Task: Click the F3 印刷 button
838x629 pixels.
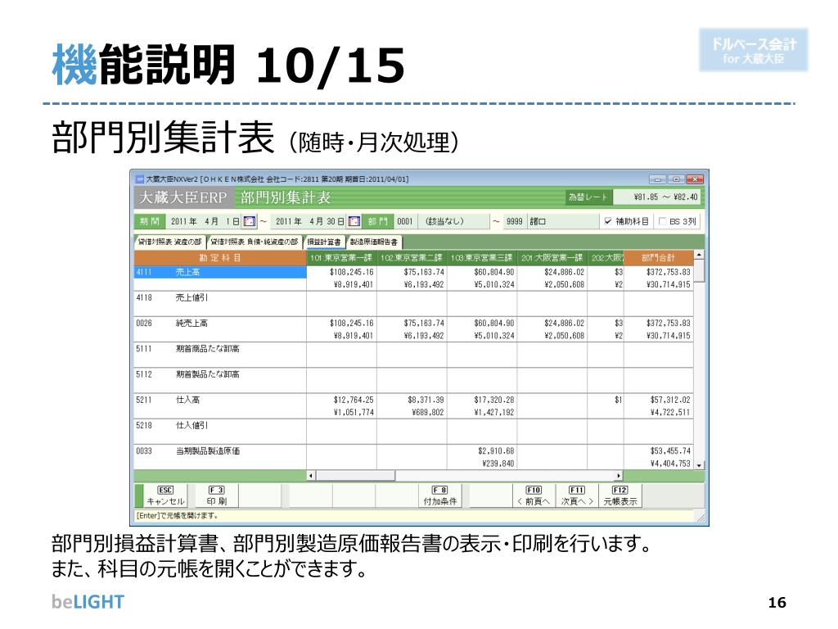Action: point(216,496)
